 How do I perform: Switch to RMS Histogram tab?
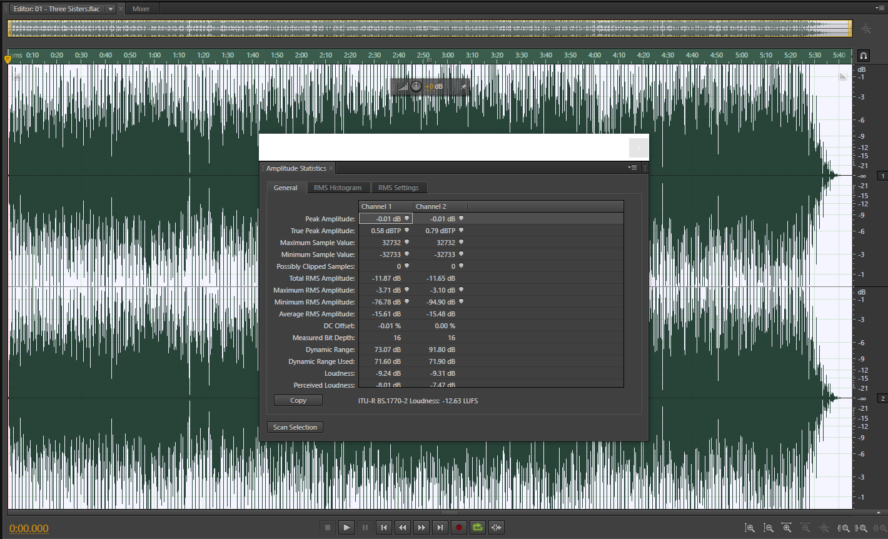pyautogui.click(x=338, y=188)
